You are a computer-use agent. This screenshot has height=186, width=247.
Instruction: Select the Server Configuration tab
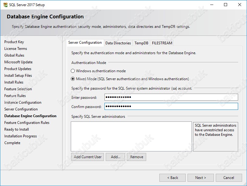(85, 43)
